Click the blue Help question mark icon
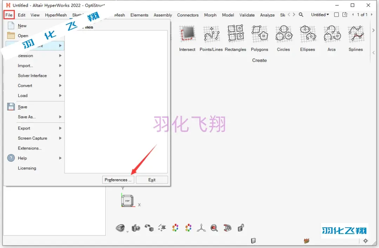The image size is (379, 248). (x=11, y=158)
